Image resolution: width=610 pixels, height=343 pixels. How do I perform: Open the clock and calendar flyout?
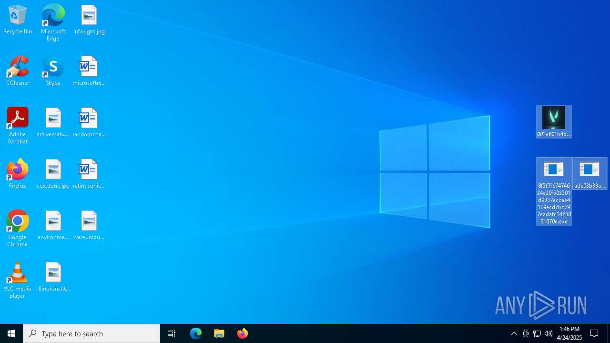570,333
